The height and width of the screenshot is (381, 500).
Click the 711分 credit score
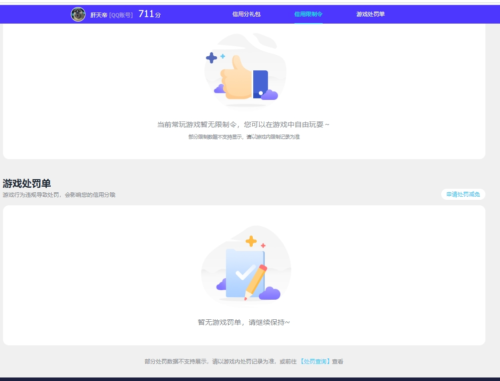149,14
